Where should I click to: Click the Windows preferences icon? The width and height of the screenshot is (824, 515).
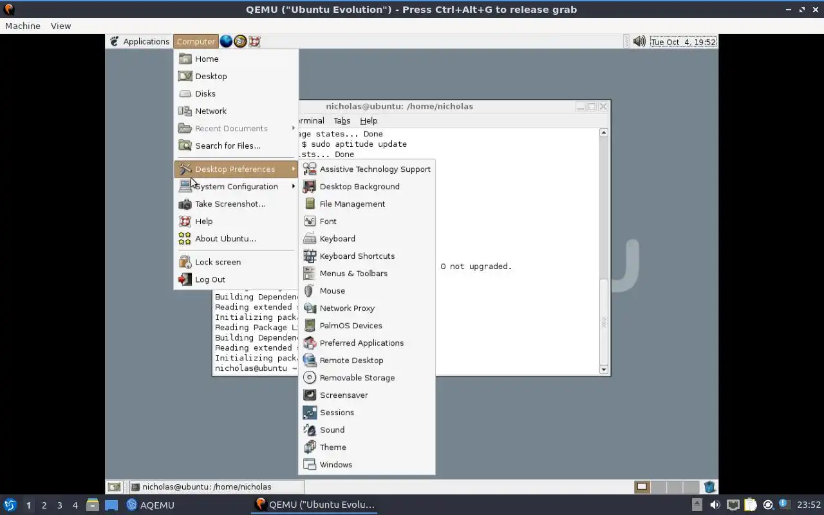click(310, 465)
